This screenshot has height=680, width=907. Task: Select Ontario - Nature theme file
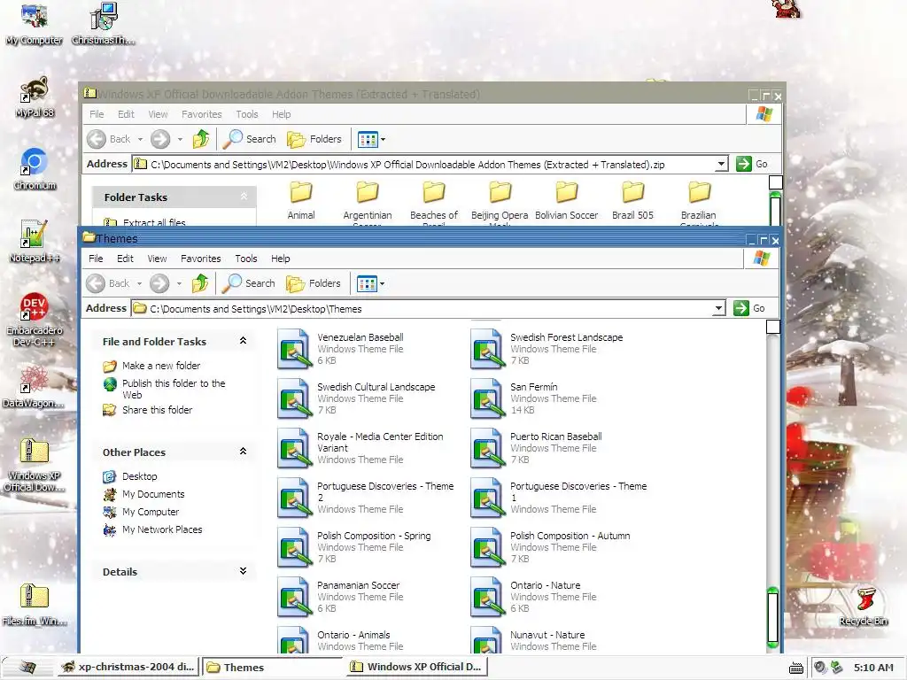[533, 598]
